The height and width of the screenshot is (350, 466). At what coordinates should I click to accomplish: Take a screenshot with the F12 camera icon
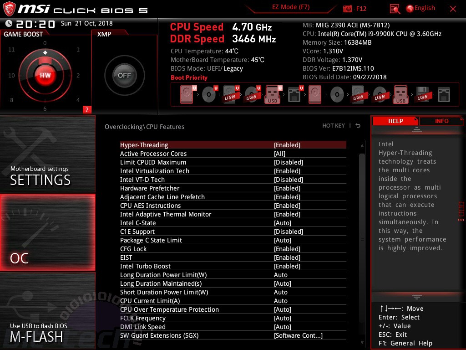click(347, 9)
